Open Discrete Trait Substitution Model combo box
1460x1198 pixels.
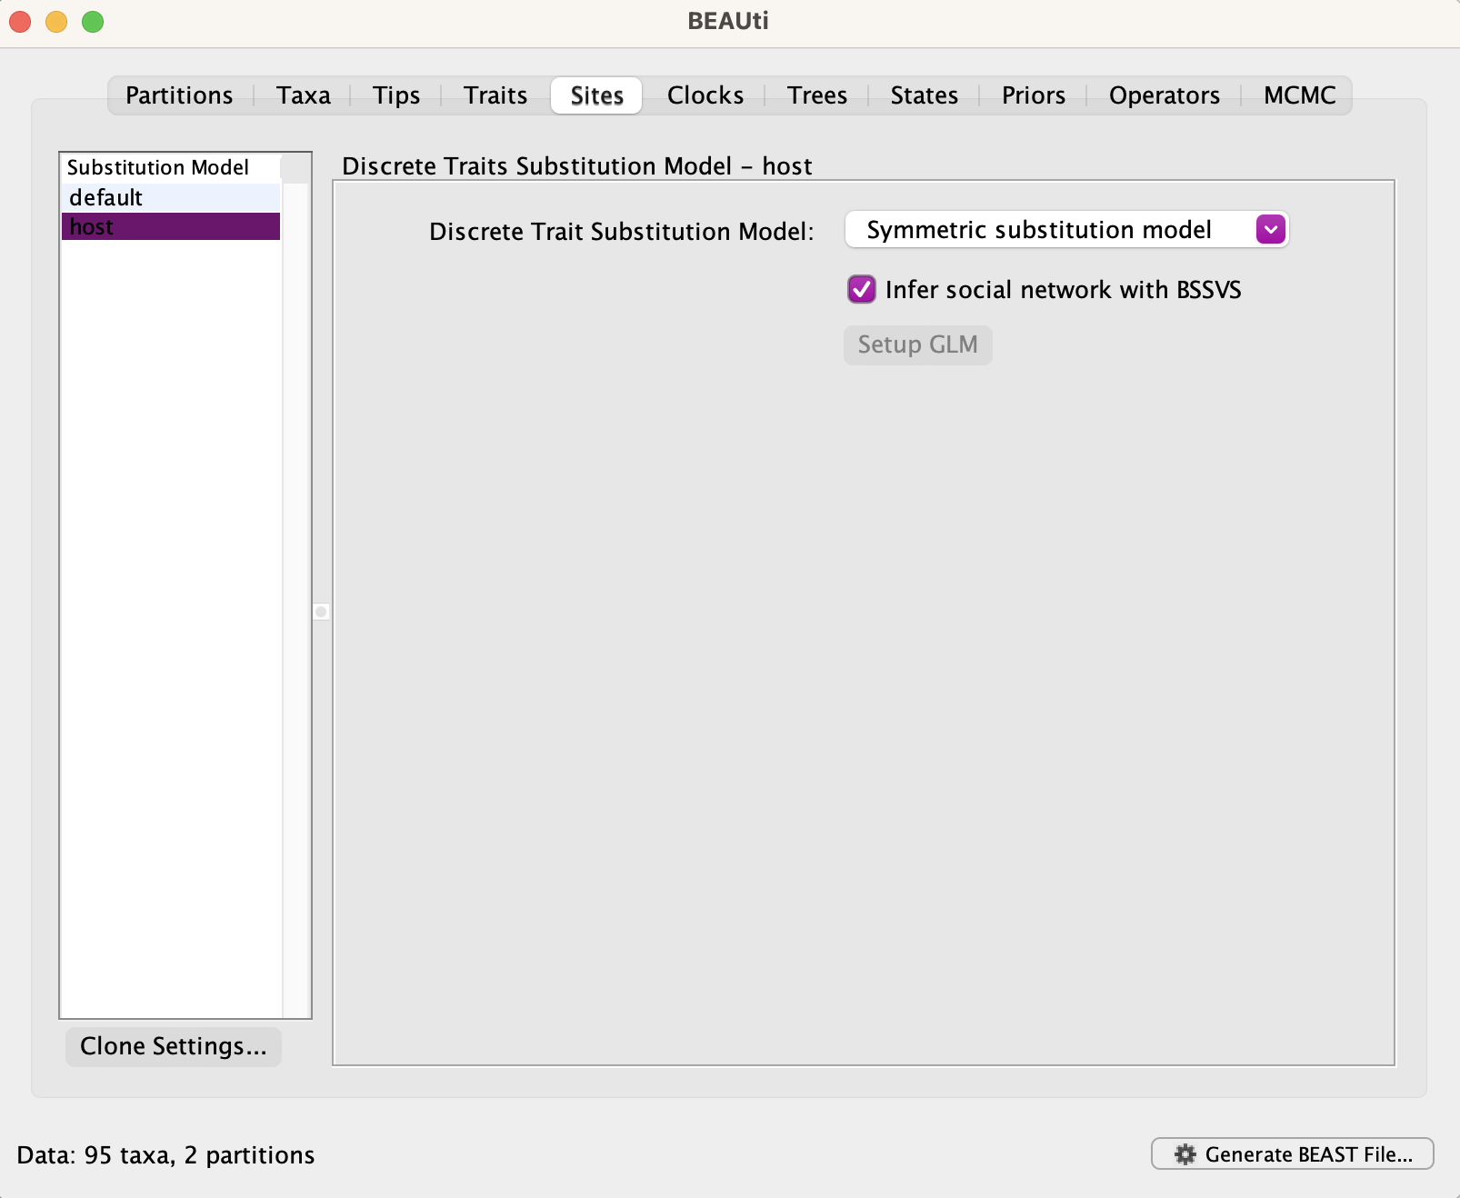point(1066,230)
